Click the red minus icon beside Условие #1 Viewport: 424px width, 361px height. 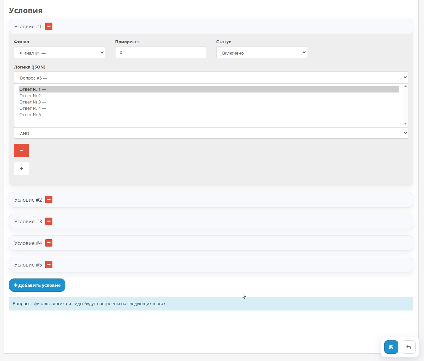(49, 26)
